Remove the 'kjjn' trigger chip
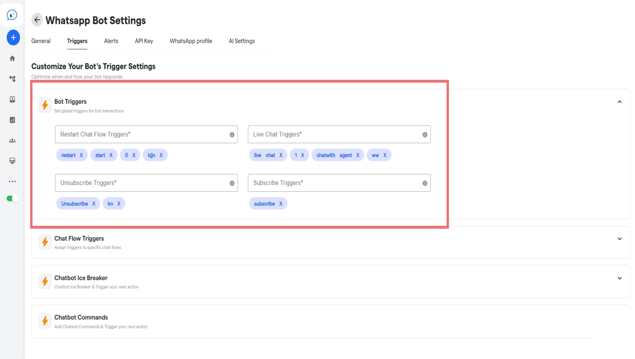The height and width of the screenshot is (359, 635). [x=161, y=155]
